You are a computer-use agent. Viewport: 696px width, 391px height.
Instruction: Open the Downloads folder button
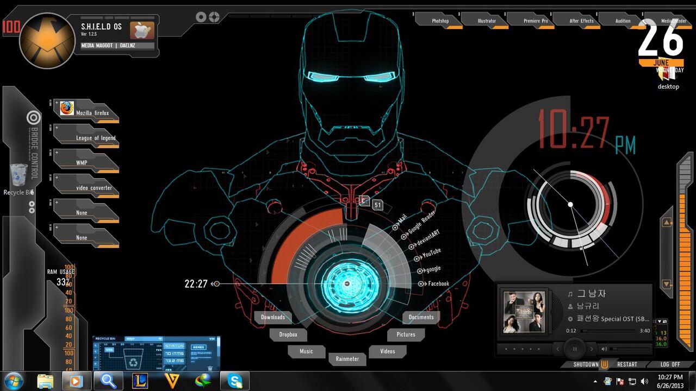272,317
